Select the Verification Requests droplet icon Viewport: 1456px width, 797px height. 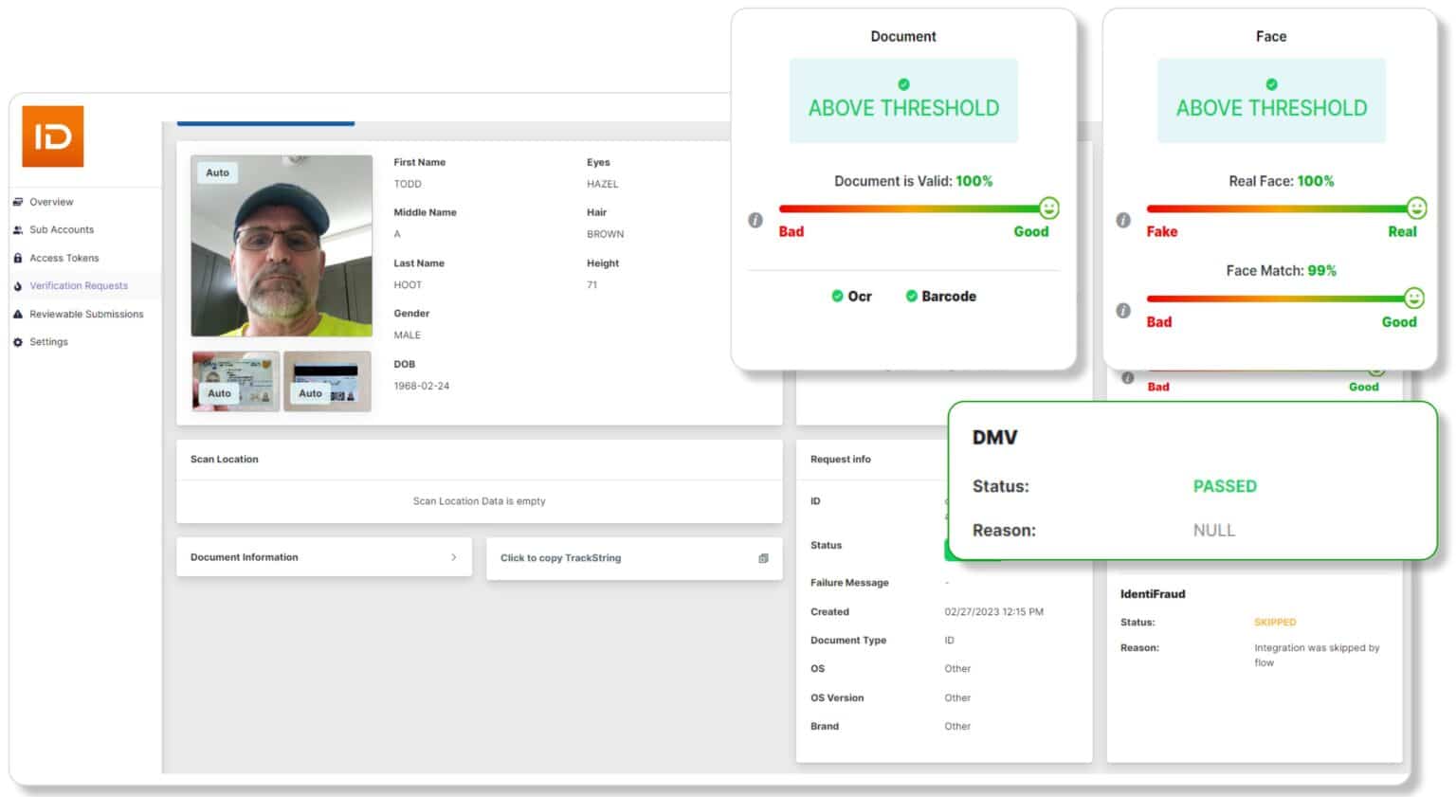16,285
